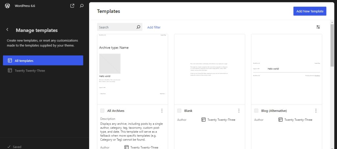Select the All Archives checkbox

(102, 111)
